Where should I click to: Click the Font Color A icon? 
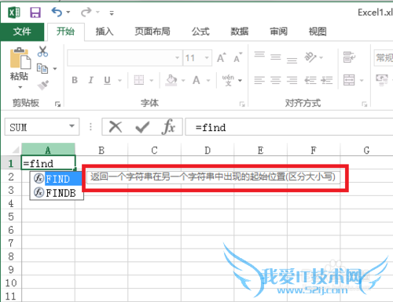pos(196,80)
